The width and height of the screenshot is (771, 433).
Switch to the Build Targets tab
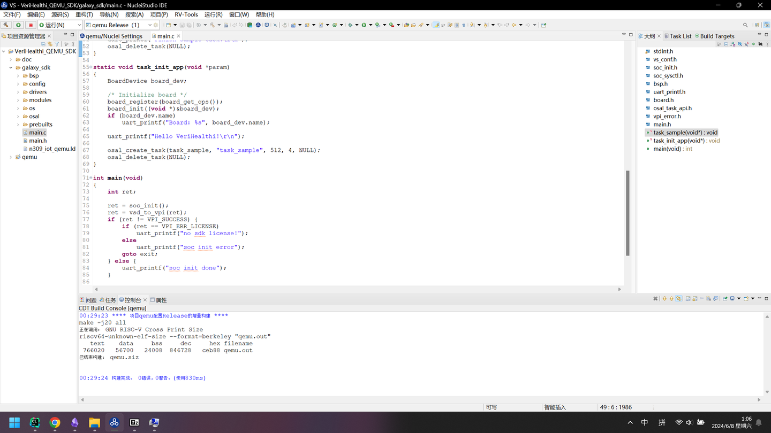(715, 36)
